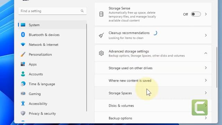The width and height of the screenshot is (222, 125).
Task: Collapse the Advanced storage settings section
Action: coord(206,53)
